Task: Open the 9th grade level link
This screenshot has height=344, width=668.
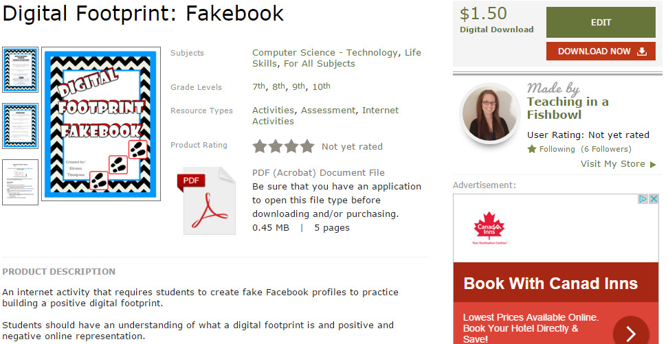Action: click(299, 87)
